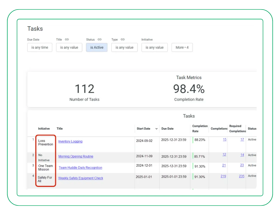The width and height of the screenshot is (280, 215).
Task: Click the required completions value 23
Action: 242,165
